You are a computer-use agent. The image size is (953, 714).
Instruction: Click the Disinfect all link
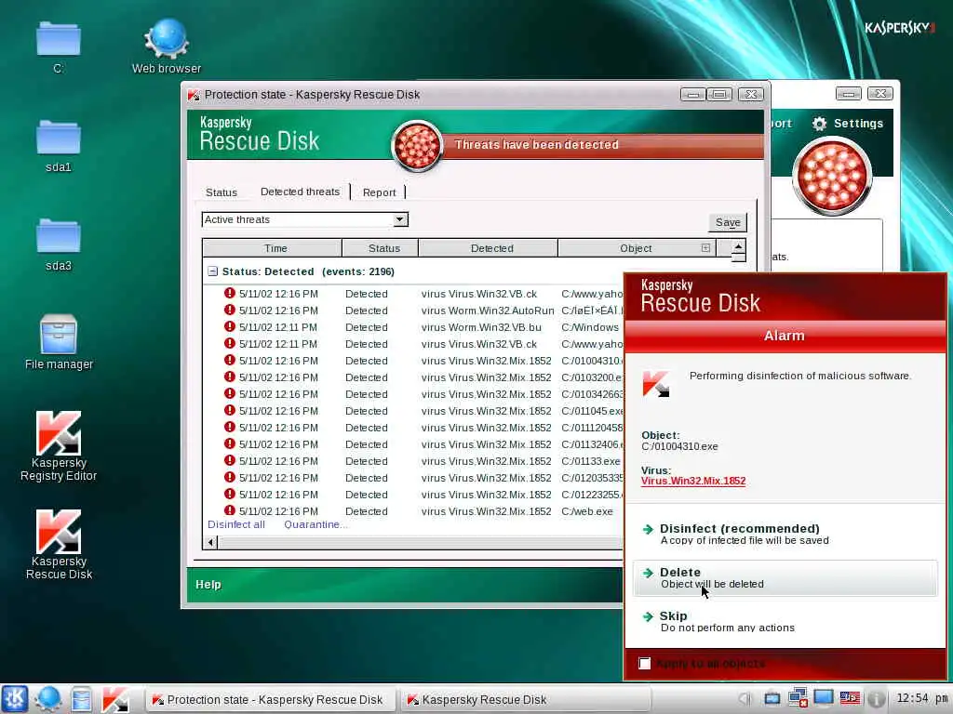pyautogui.click(x=236, y=524)
